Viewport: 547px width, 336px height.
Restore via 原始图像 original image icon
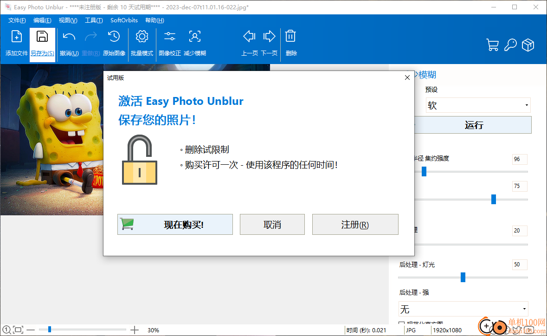pyautogui.click(x=114, y=37)
